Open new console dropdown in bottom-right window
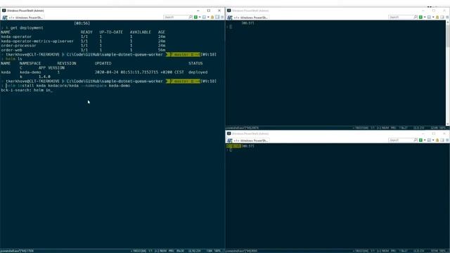The width and height of the screenshot is (450, 253). click(425, 140)
